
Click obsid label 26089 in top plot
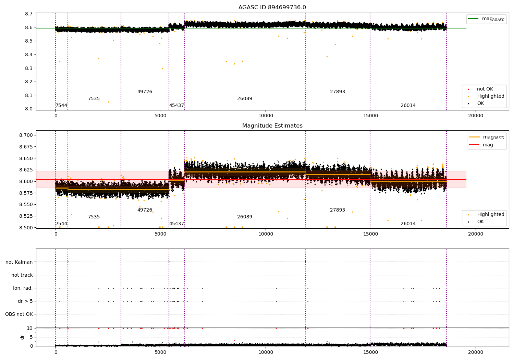(x=245, y=99)
